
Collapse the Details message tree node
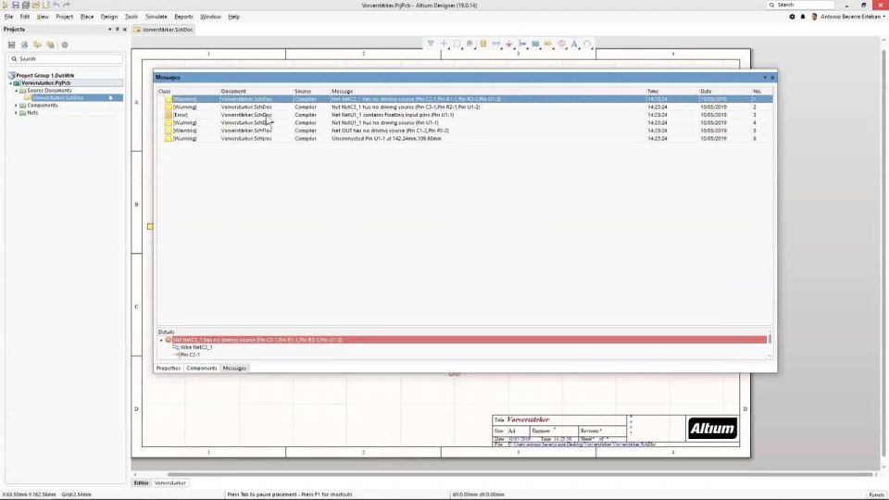click(161, 340)
